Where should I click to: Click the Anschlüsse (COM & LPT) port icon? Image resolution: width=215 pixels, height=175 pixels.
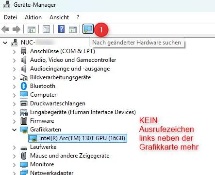pyautogui.click(x=24, y=51)
